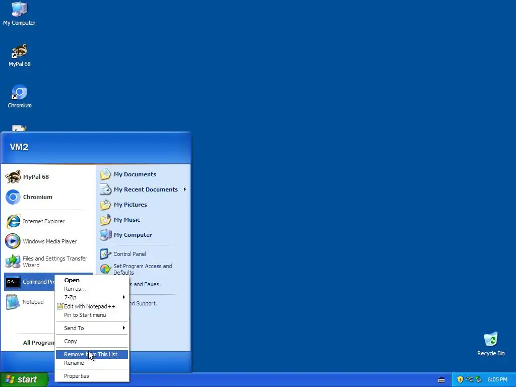Click the keyboard icon on taskbar
The image size is (516, 387).
pyautogui.click(x=441, y=380)
